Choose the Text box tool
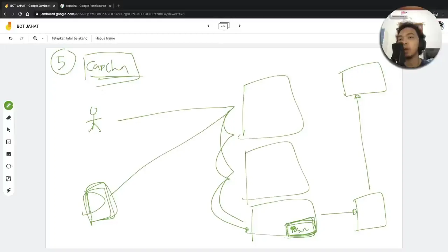 tap(9, 178)
